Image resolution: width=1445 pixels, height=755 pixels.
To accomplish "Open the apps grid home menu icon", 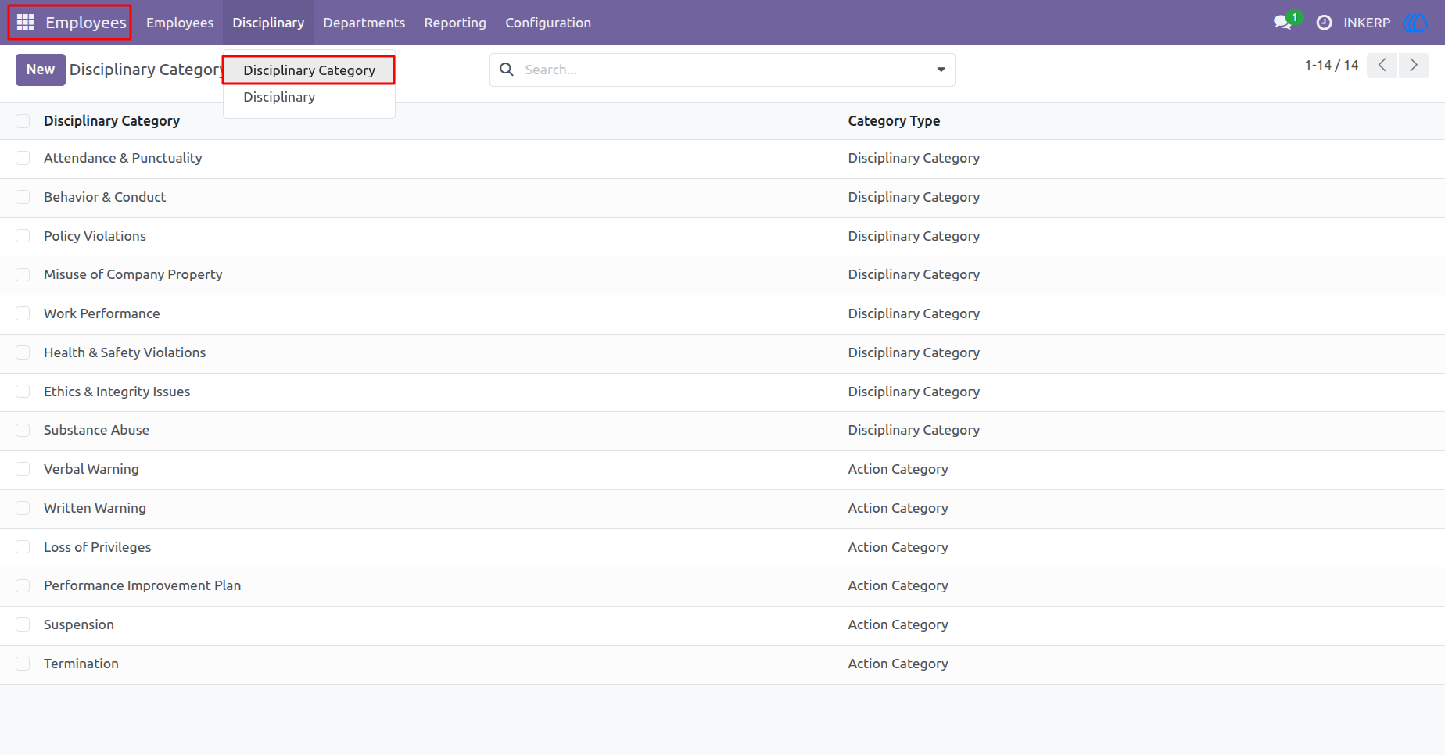I will [25, 23].
